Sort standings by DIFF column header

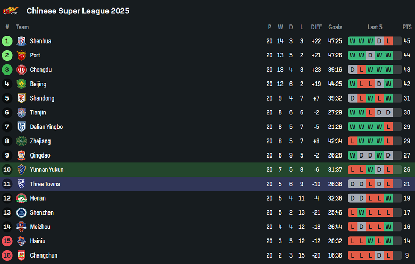tap(317, 27)
